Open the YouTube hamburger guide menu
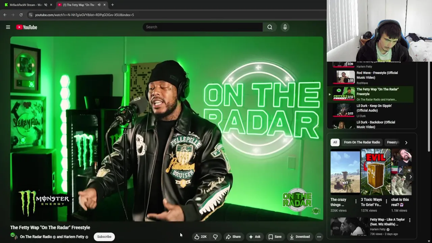 (8, 27)
